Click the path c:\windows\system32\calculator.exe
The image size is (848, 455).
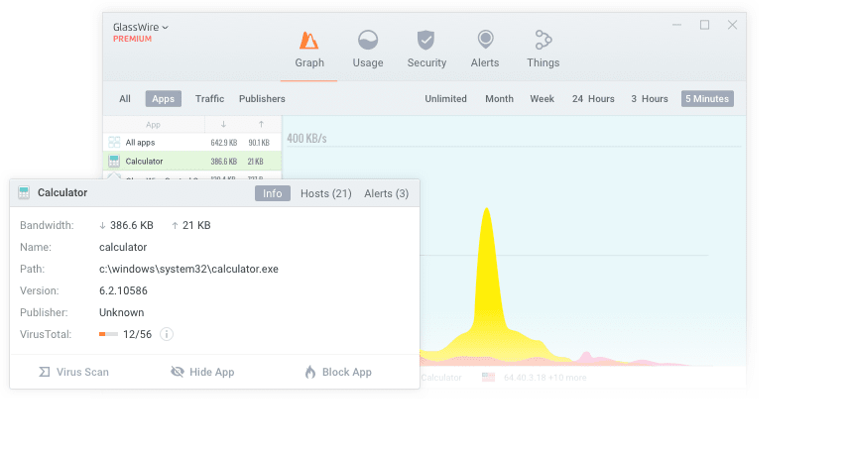[188, 269]
